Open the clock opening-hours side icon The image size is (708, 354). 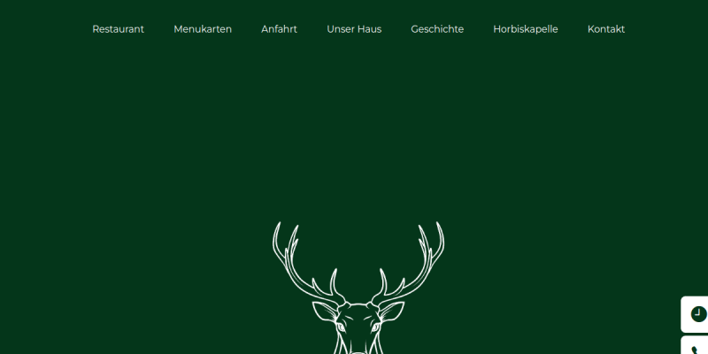696,314
